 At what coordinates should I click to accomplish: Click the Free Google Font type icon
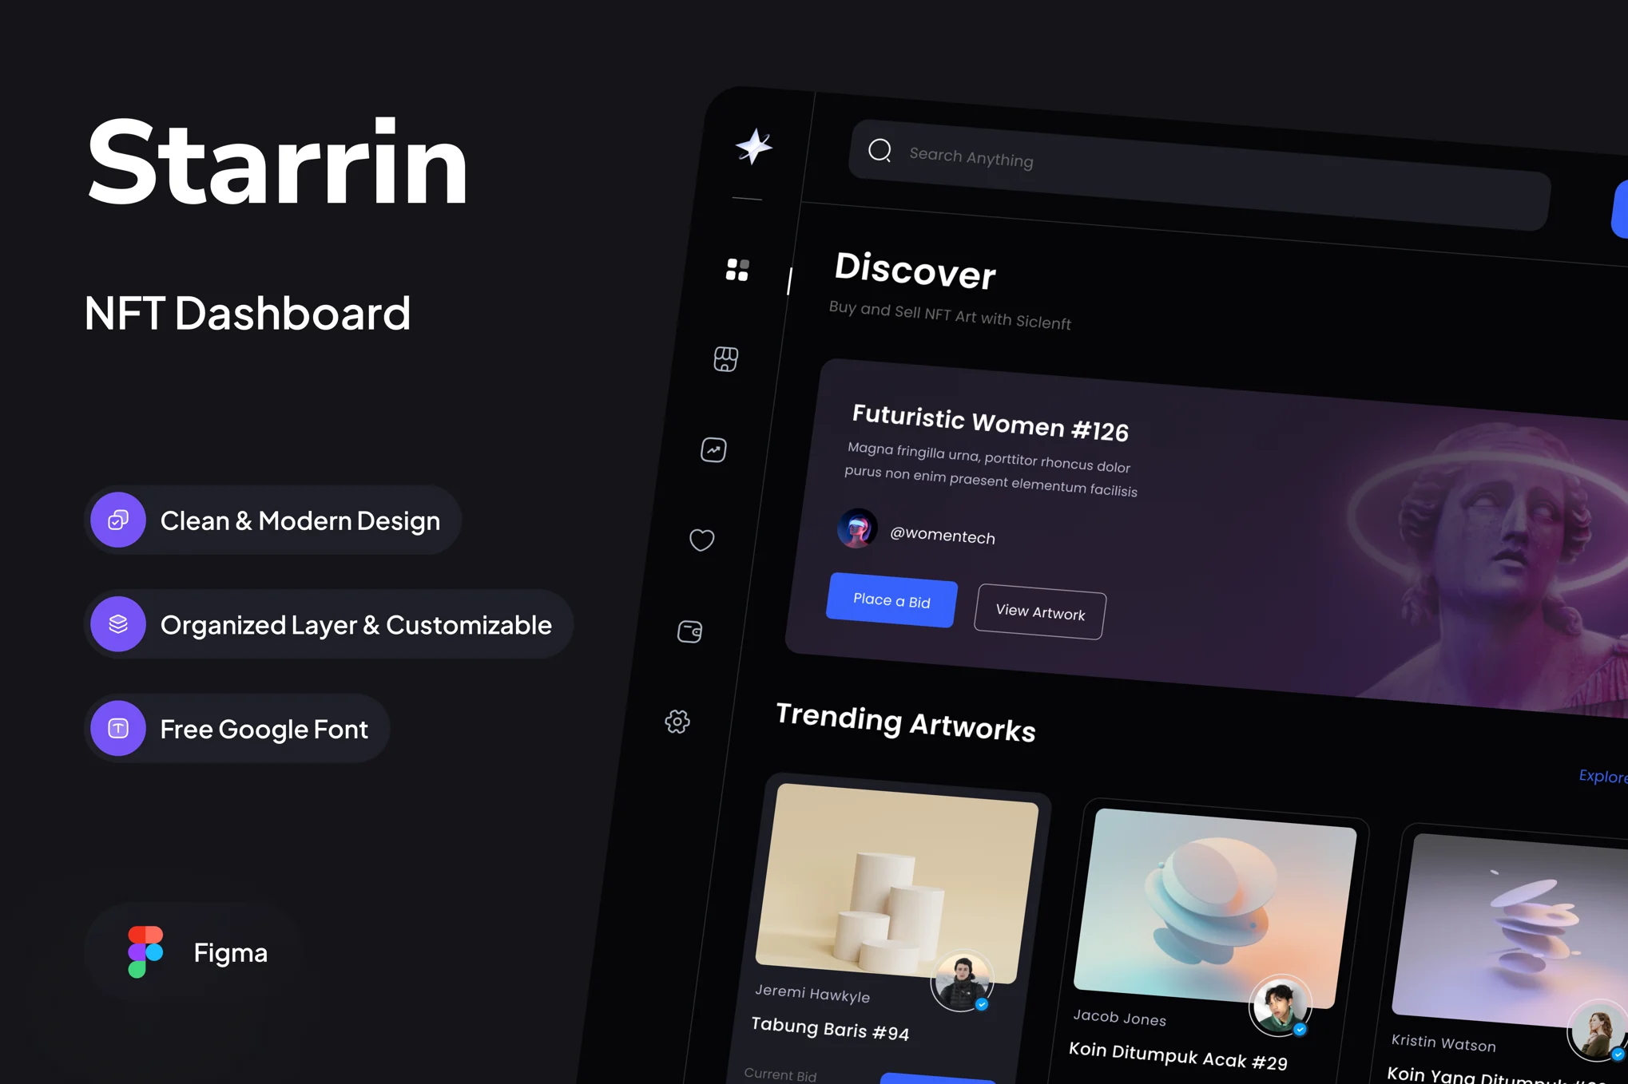(x=118, y=728)
